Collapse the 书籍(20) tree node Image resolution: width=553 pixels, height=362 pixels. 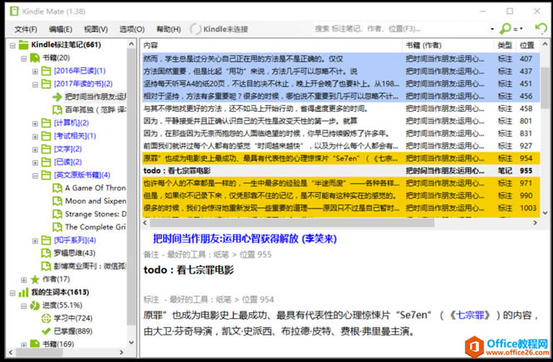pos(23,58)
